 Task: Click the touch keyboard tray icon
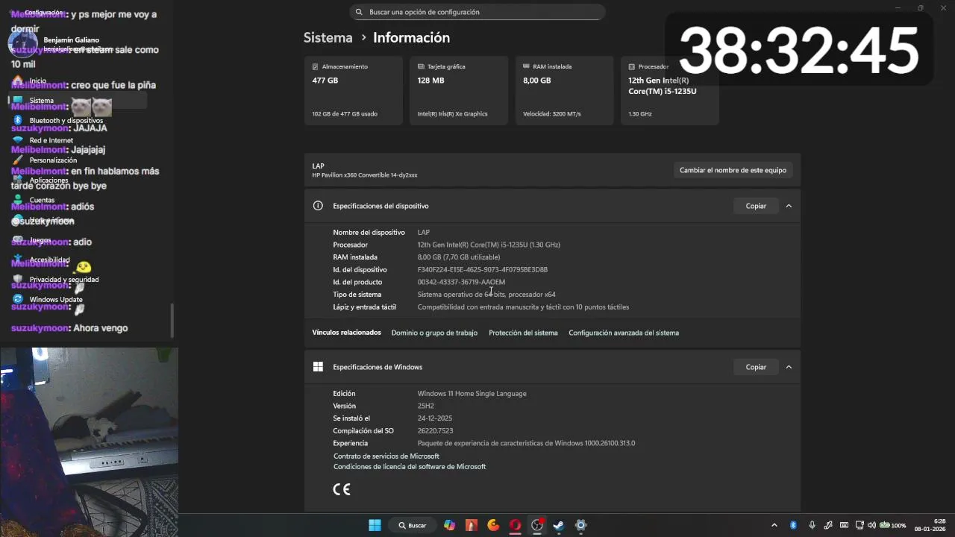click(844, 525)
